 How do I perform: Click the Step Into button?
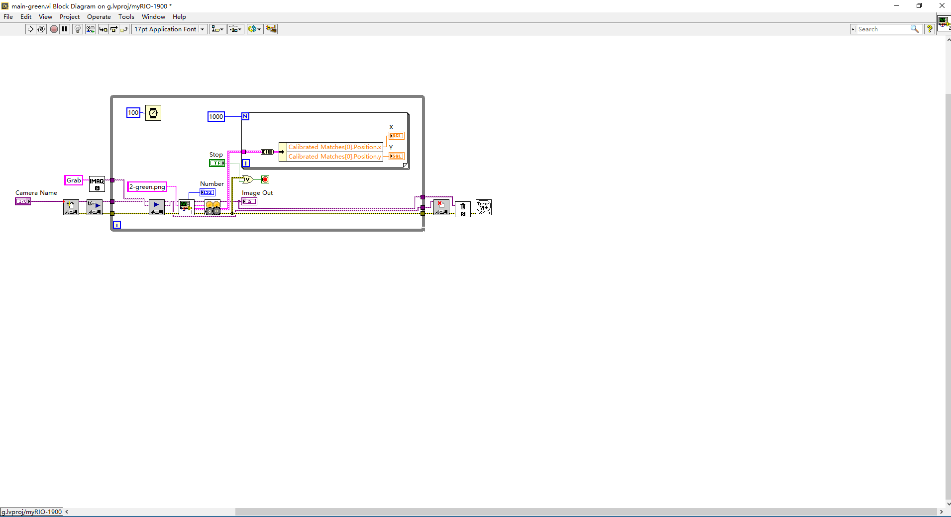click(103, 29)
